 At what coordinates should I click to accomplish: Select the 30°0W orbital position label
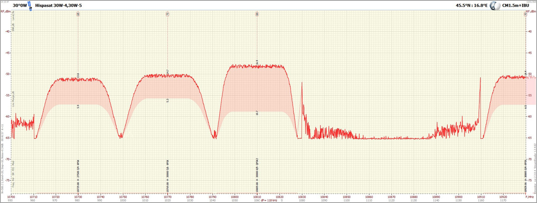click(x=20, y=6)
